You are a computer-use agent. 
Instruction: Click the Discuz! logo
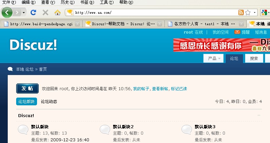click(33, 45)
